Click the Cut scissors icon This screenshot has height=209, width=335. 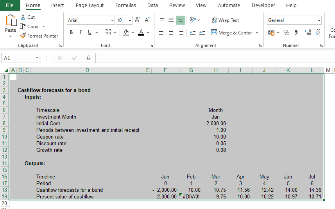[23, 17]
